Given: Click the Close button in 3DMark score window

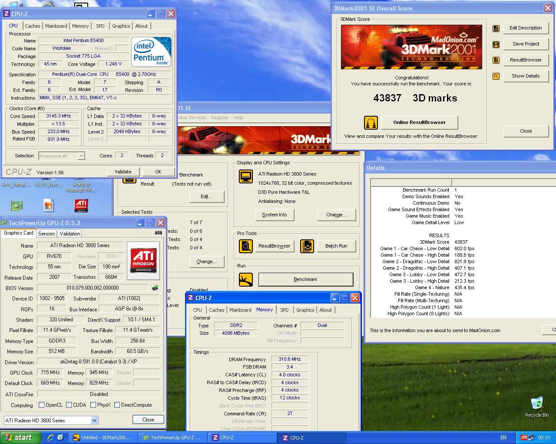Looking at the screenshot, I should [526, 131].
